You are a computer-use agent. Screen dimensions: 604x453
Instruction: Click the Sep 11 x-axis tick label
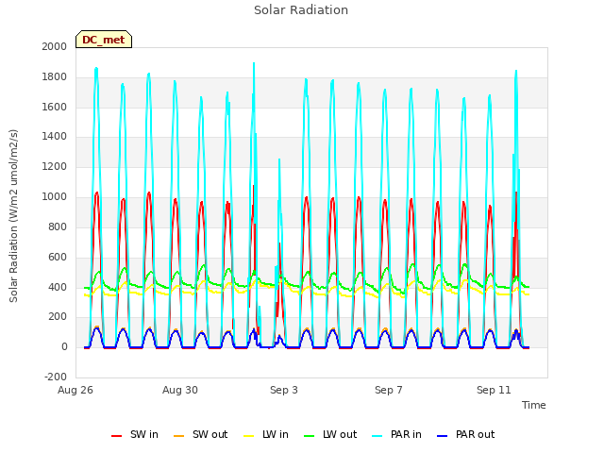494,390
